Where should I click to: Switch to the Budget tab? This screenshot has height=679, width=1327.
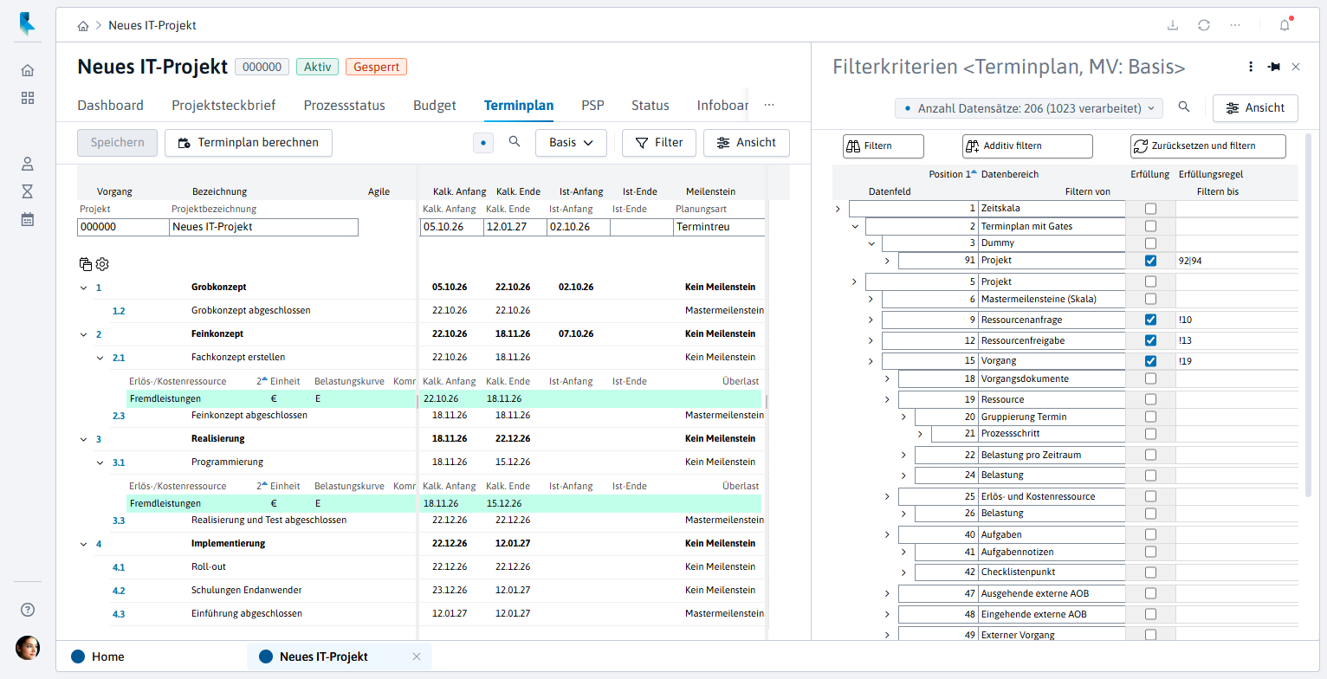click(435, 106)
